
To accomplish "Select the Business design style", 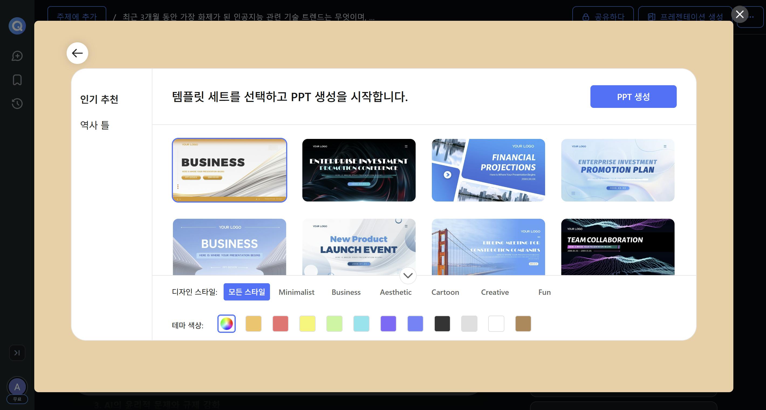I will click(346, 292).
